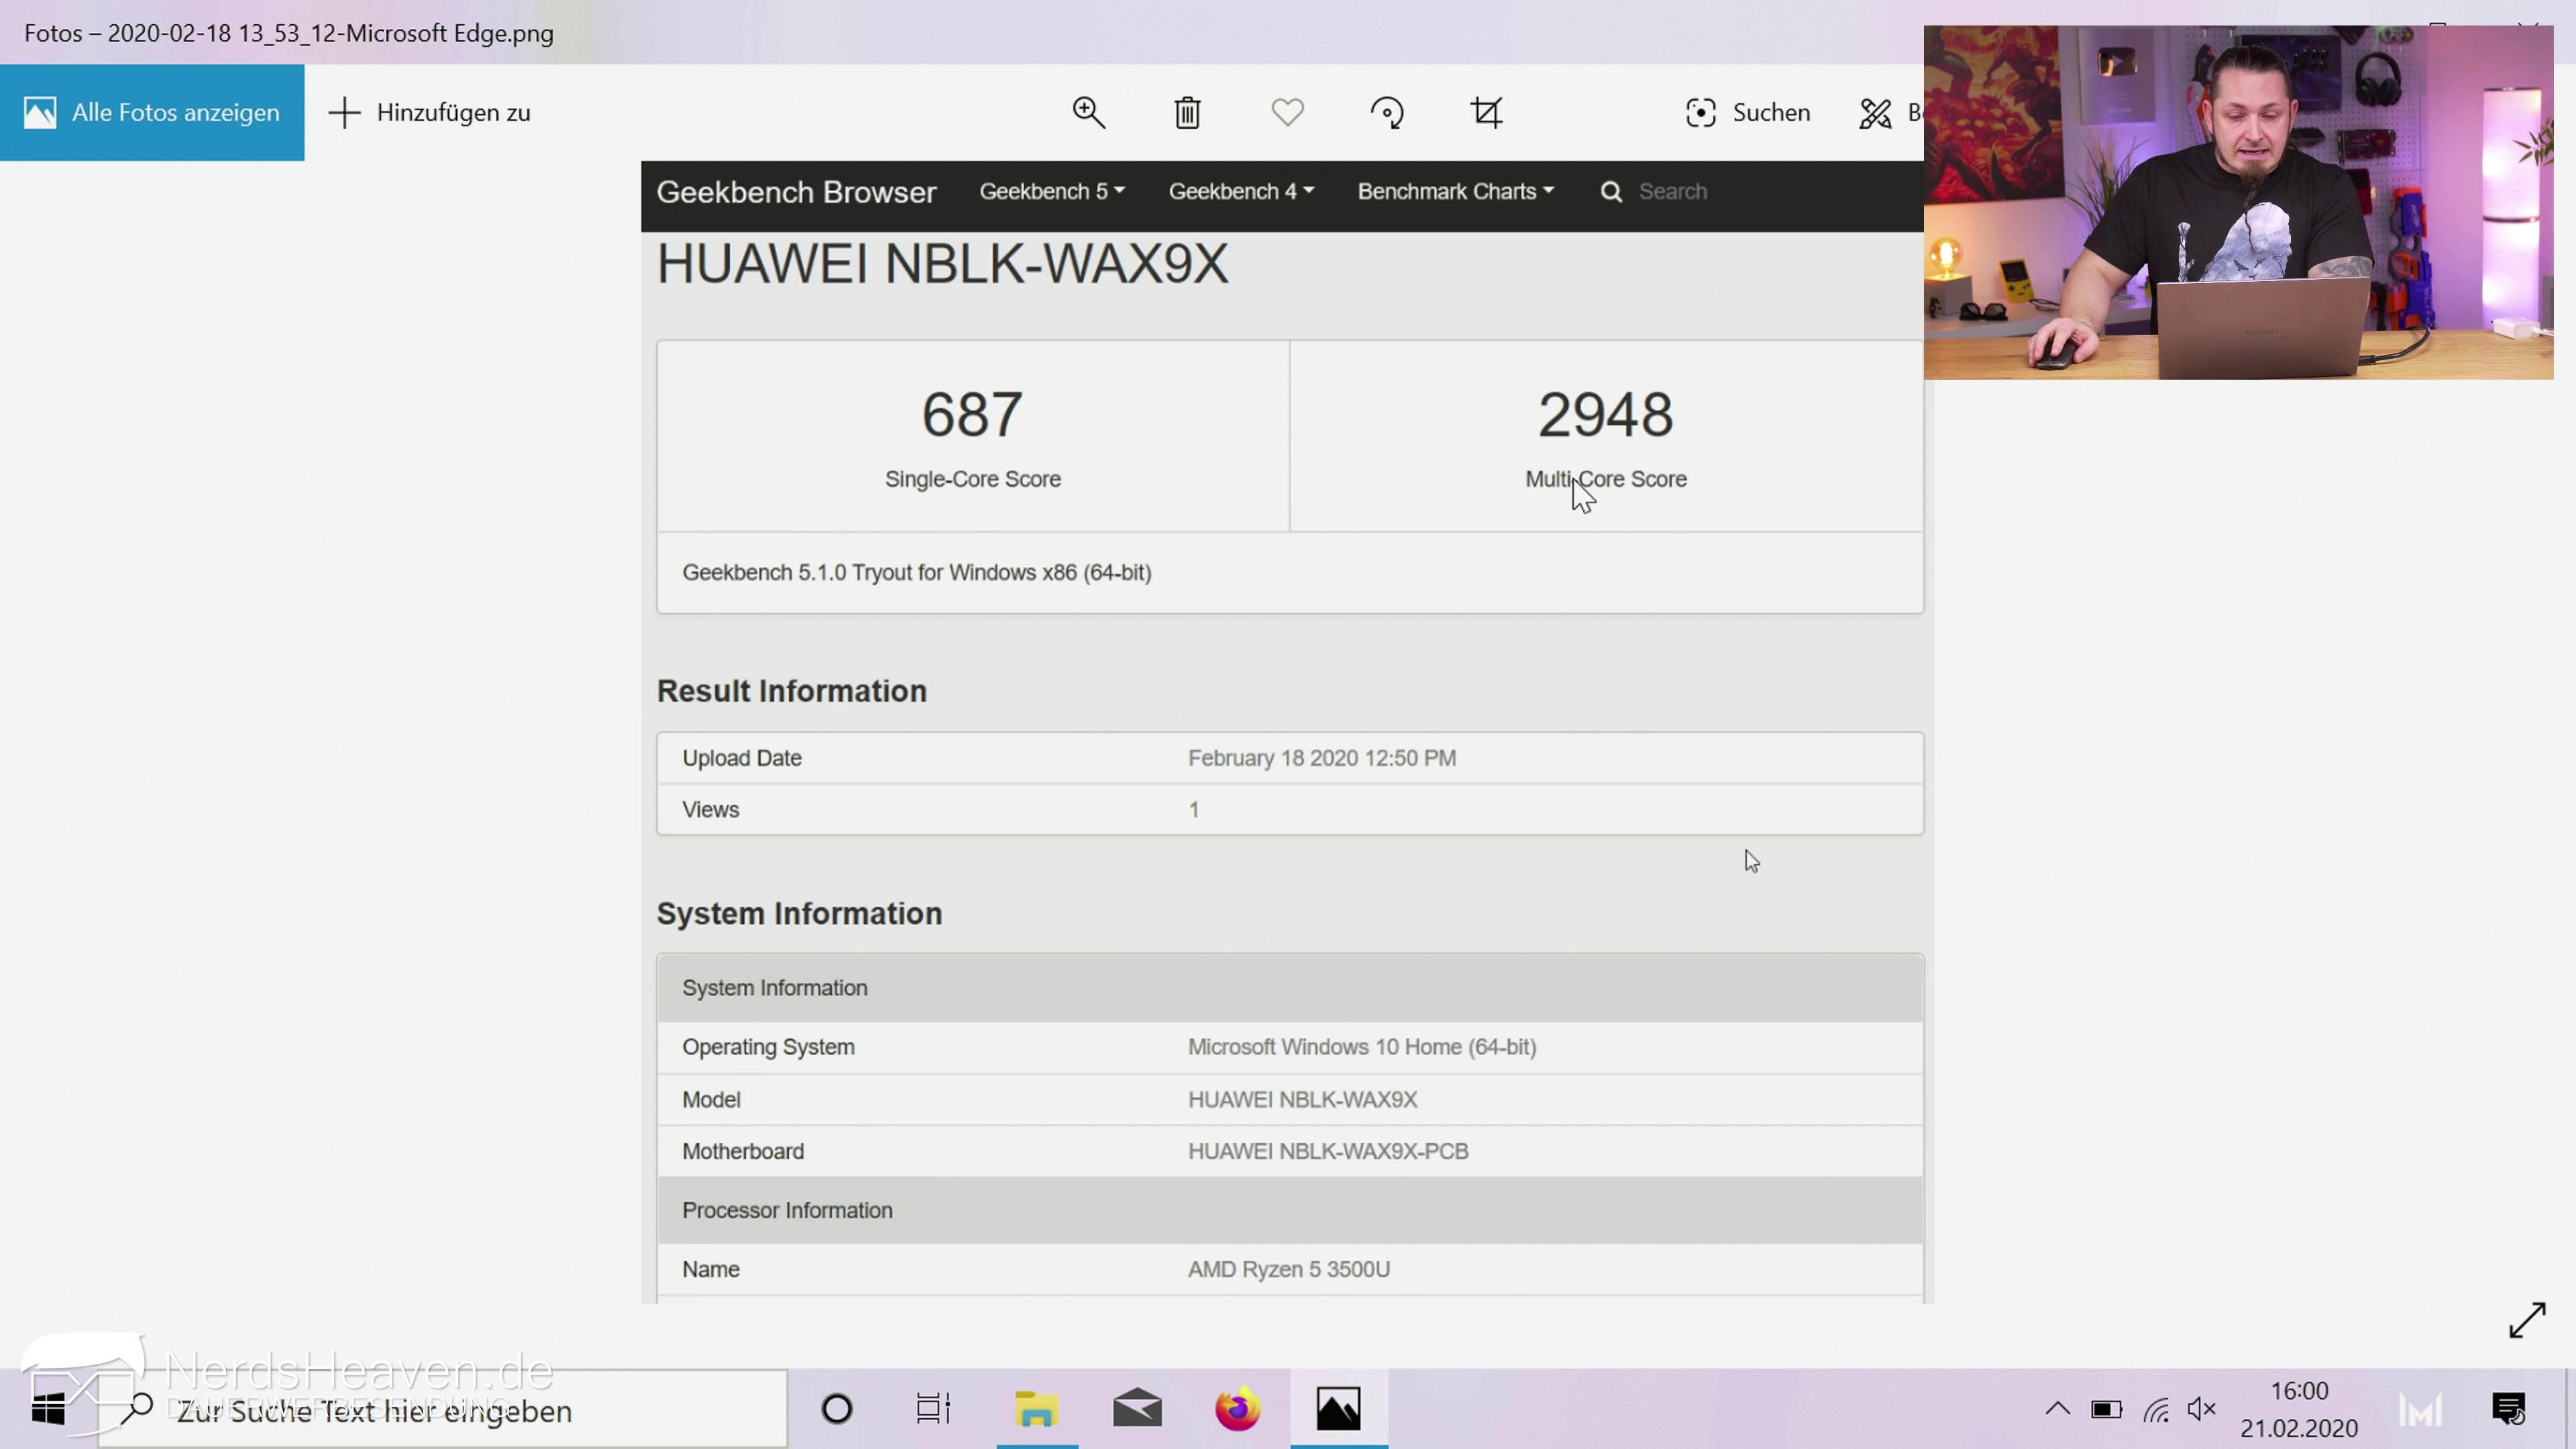2576x1449 pixels.
Task: Open clock showing 16:00
Action: tap(2299, 1391)
